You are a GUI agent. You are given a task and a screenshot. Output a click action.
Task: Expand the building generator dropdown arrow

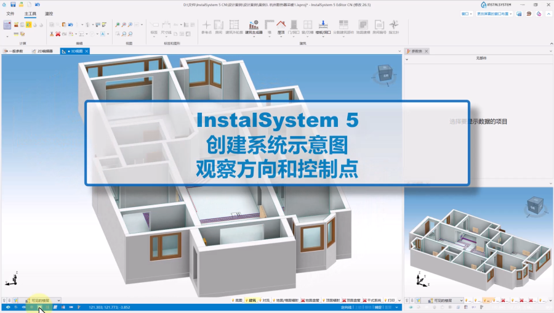254,36
